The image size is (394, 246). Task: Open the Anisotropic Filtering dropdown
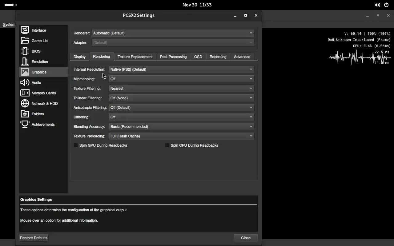[x=182, y=107]
